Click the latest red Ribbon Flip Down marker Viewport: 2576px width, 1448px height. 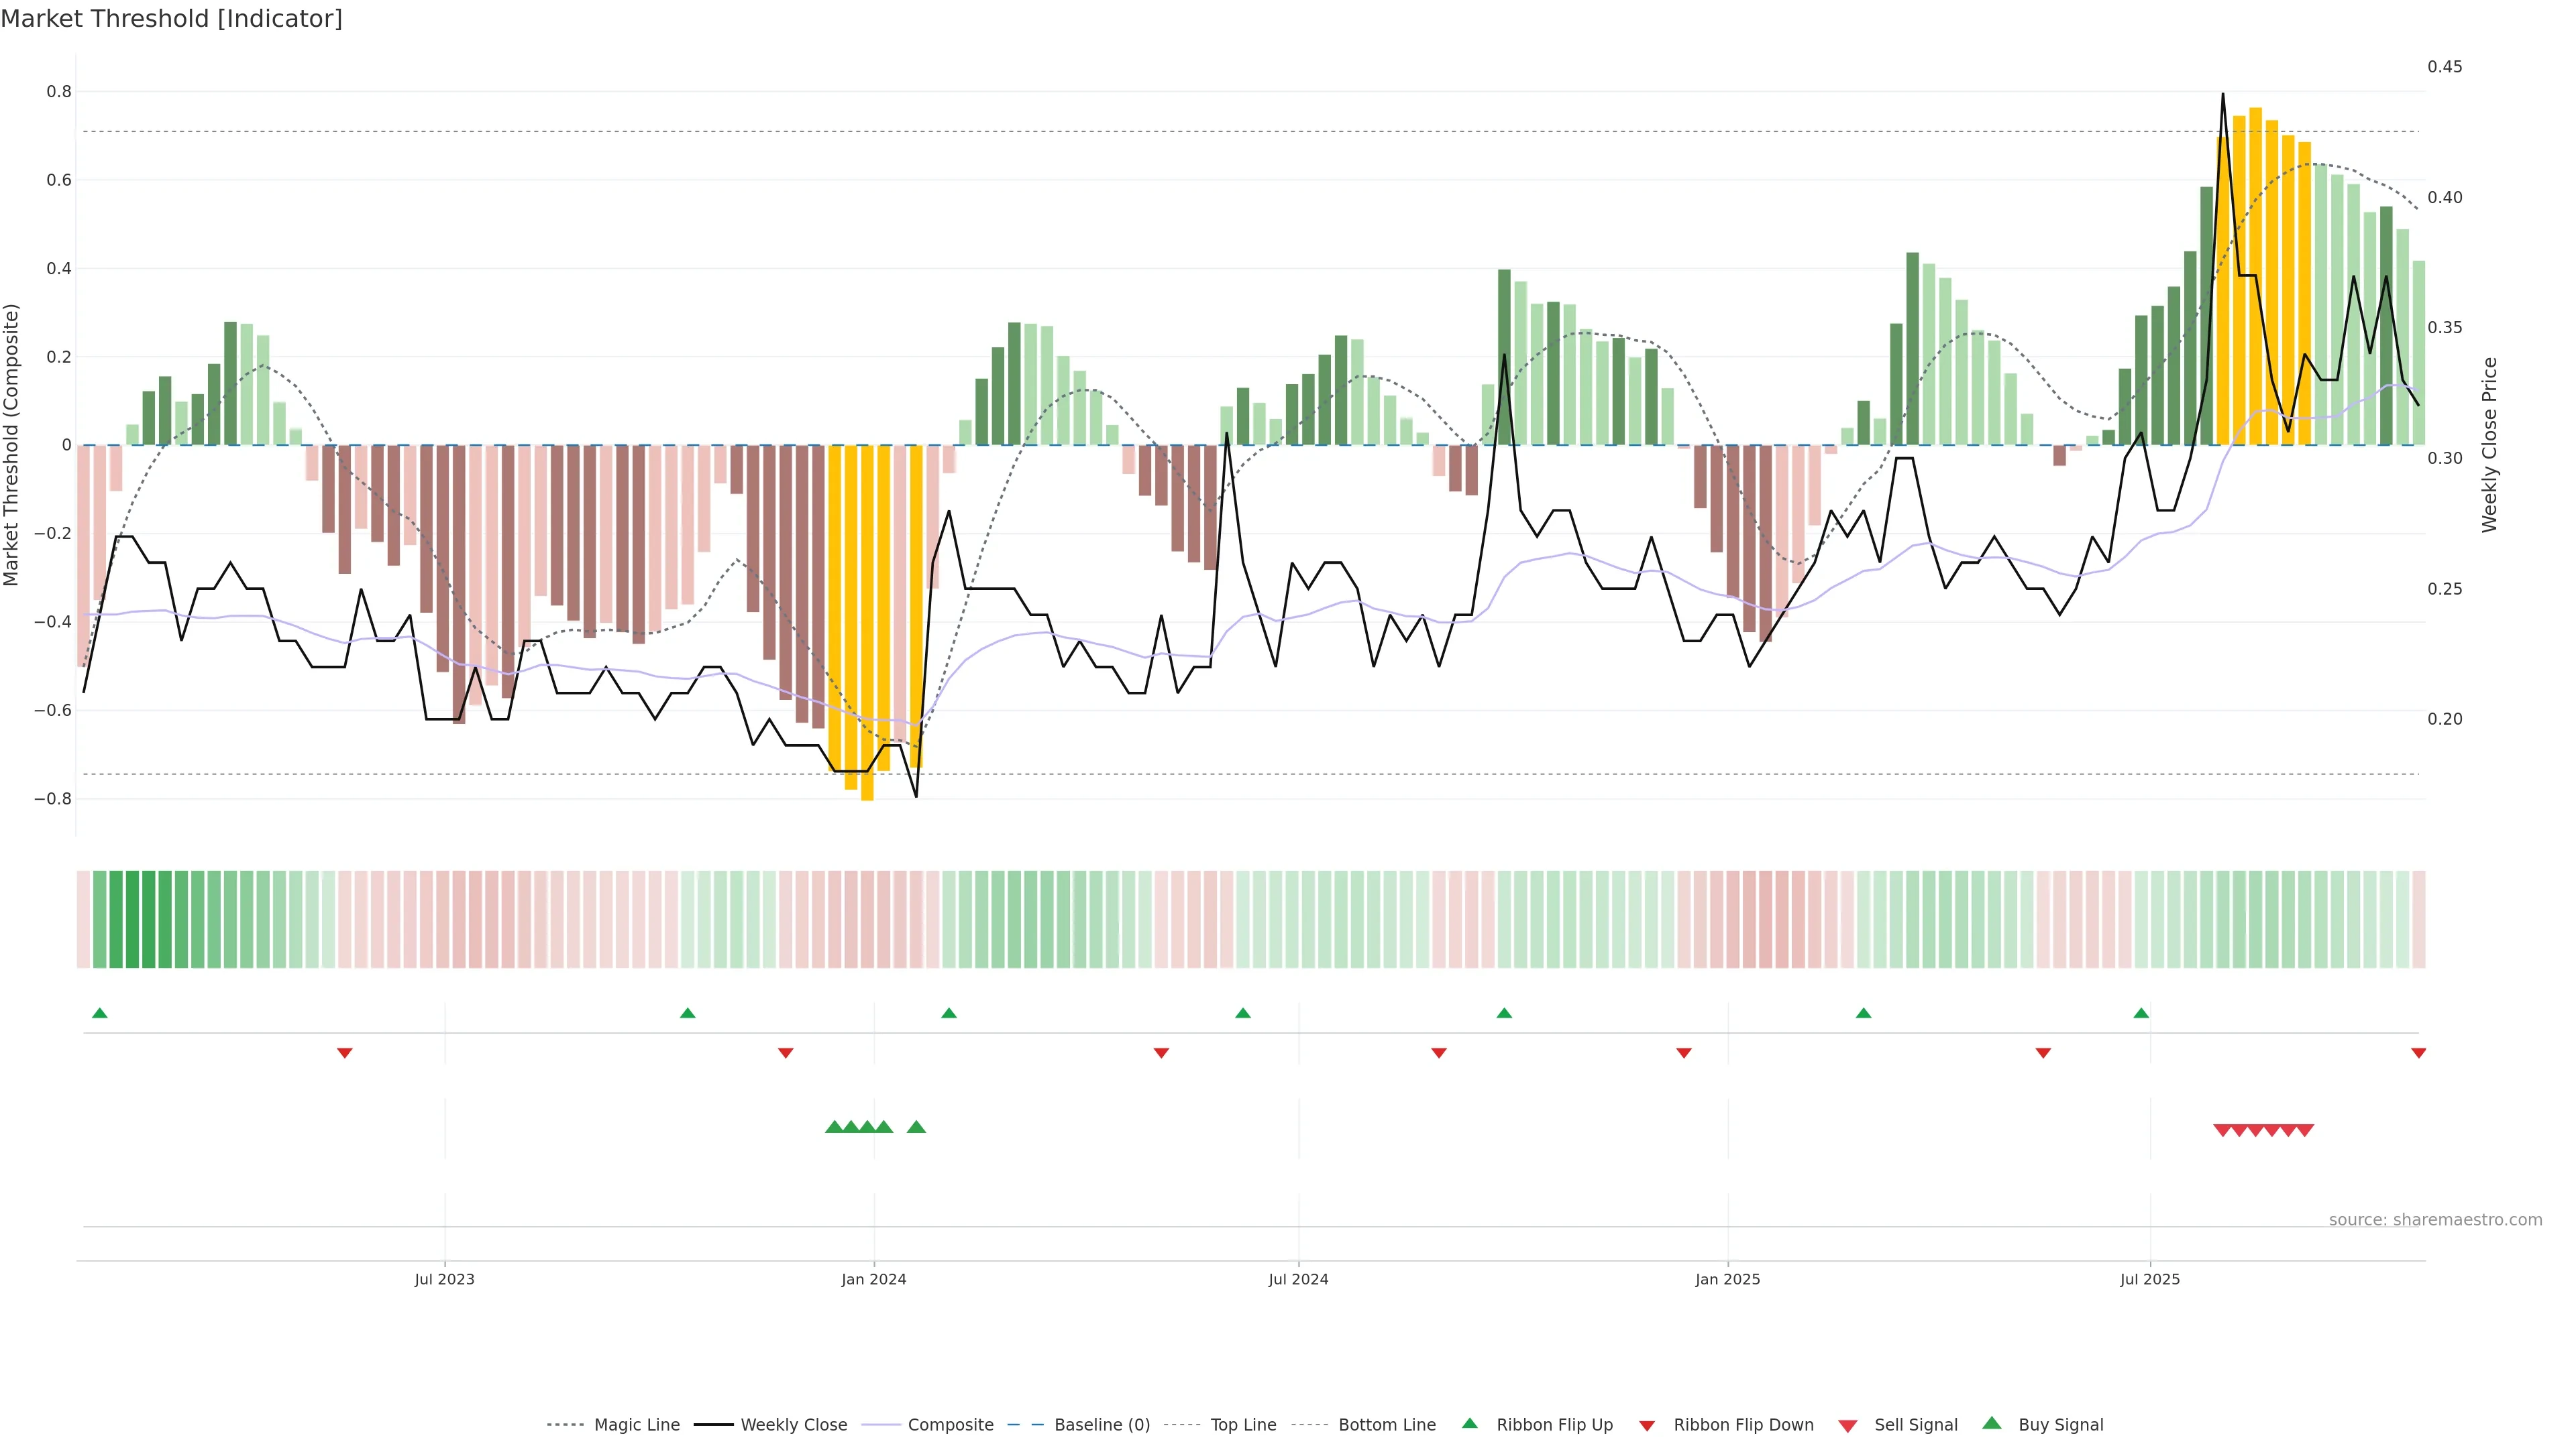tap(2418, 1052)
